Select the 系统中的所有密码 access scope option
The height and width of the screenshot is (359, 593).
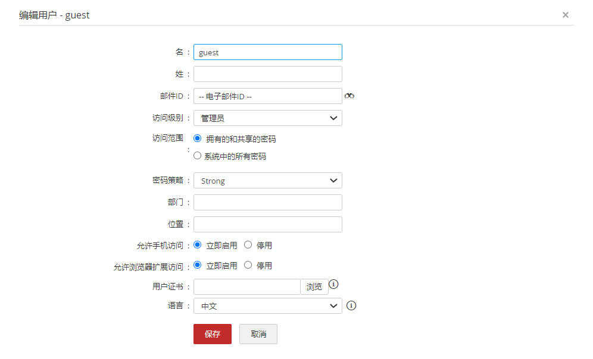pos(198,156)
